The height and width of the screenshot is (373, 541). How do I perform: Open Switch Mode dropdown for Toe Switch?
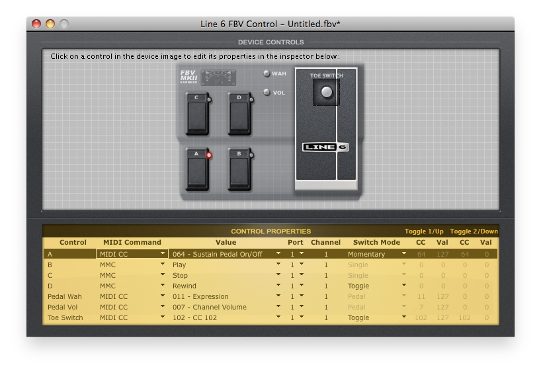tap(404, 318)
